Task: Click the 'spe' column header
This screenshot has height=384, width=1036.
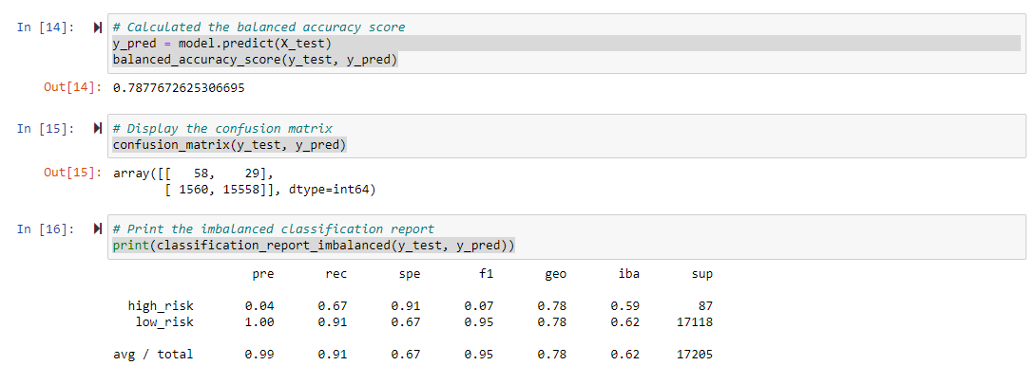Action: [x=409, y=274]
